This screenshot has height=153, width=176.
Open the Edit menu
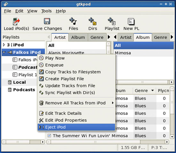click(x=19, y=11)
